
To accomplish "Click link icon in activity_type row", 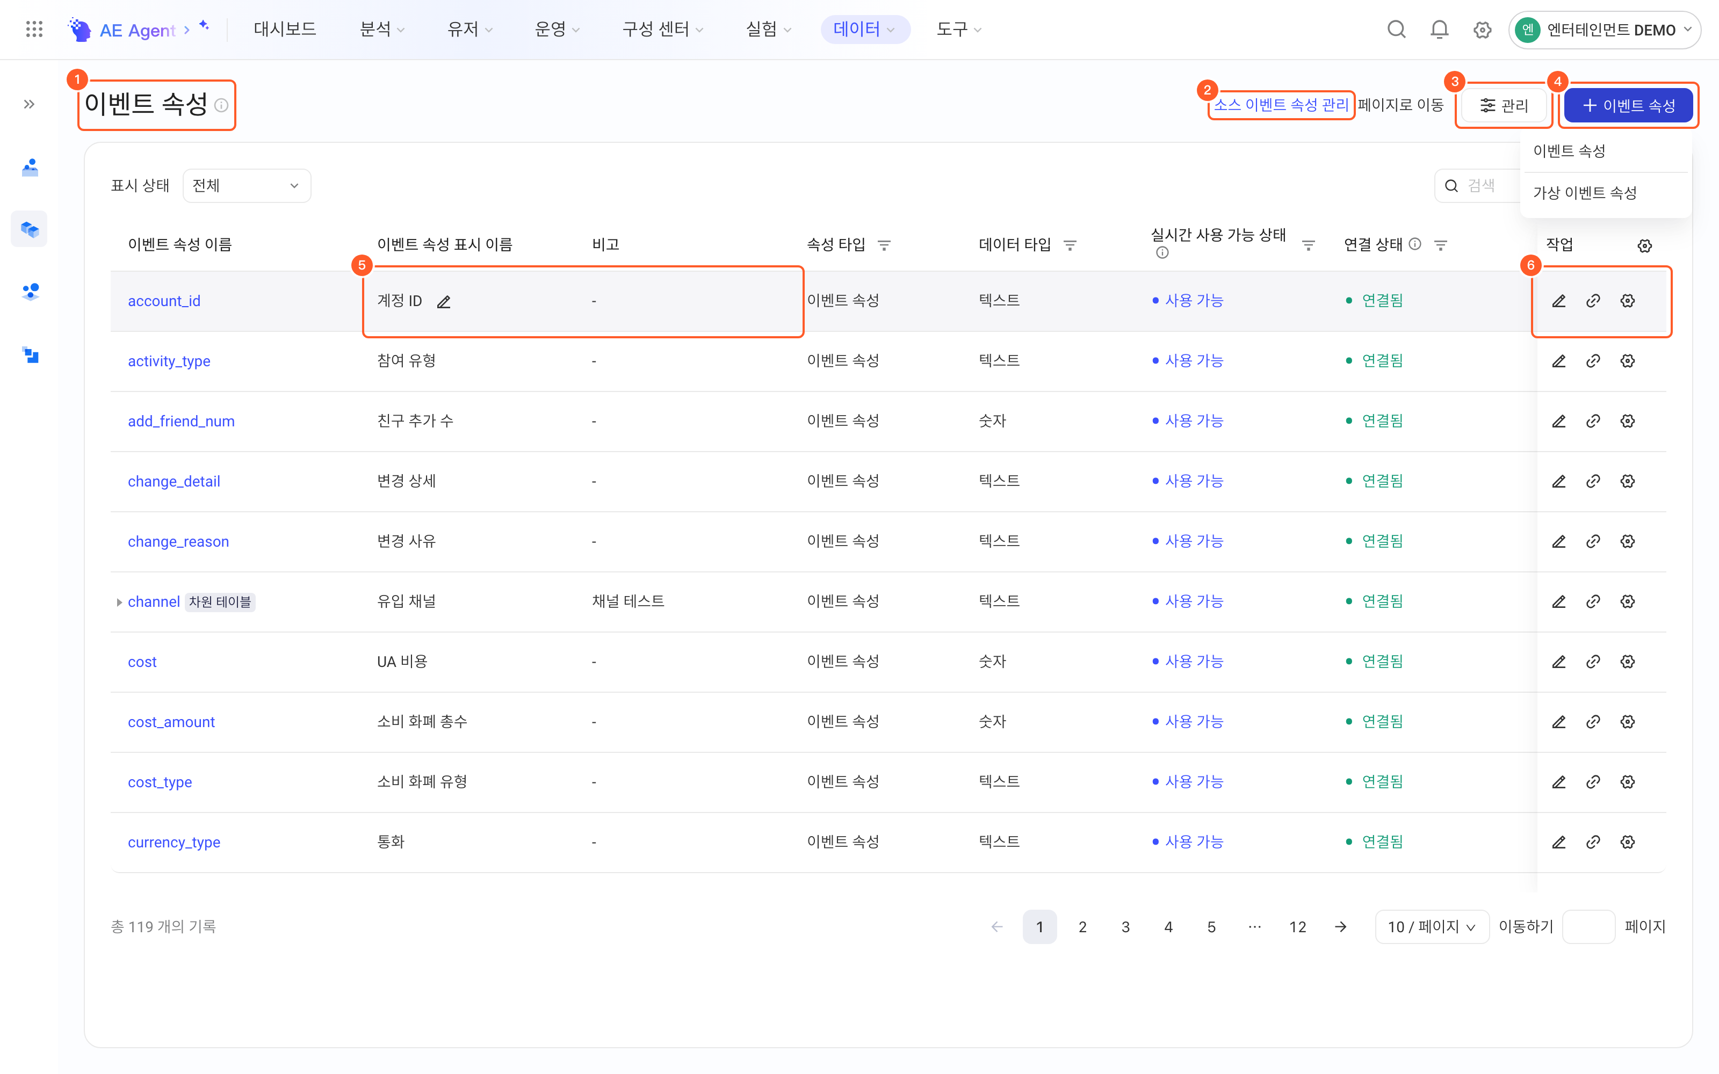I will [x=1593, y=361].
